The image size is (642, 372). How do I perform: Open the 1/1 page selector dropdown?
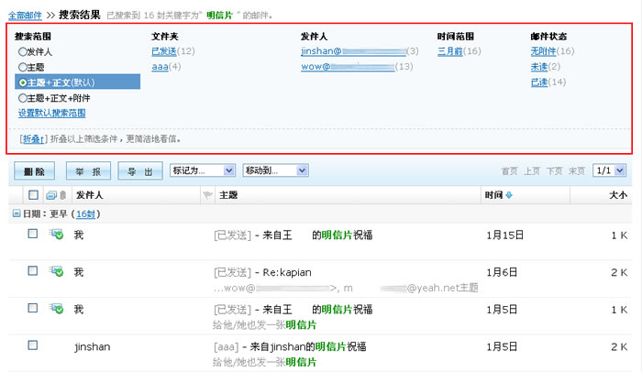609,170
